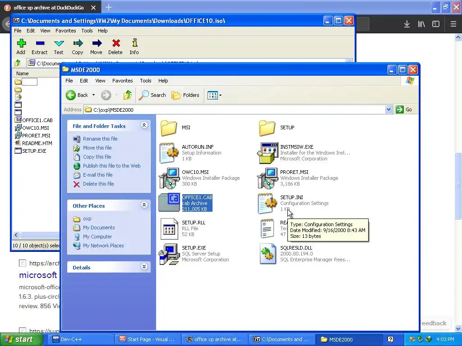462x346 pixels.
Task: Click Delete this file link
Action: 98,184
